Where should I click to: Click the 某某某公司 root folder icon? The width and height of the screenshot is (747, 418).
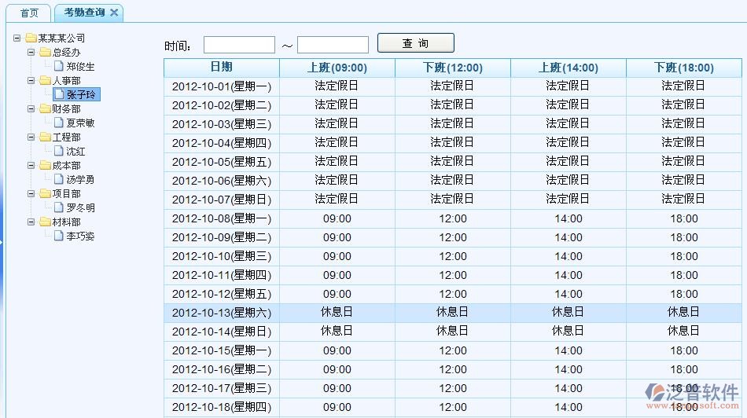[x=31, y=38]
